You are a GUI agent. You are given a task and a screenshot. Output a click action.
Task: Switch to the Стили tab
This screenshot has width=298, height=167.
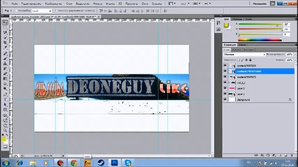248,19
